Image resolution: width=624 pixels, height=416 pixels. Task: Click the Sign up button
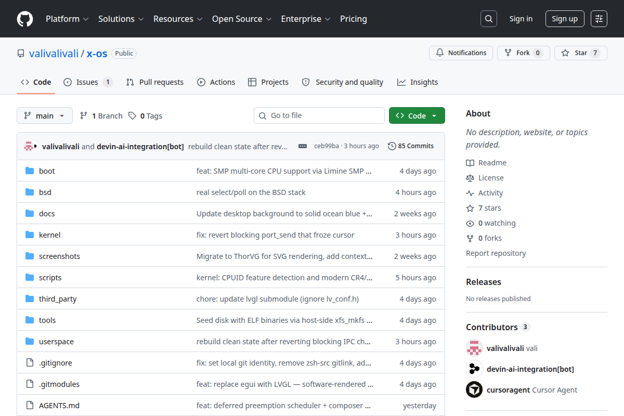[x=565, y=19]
